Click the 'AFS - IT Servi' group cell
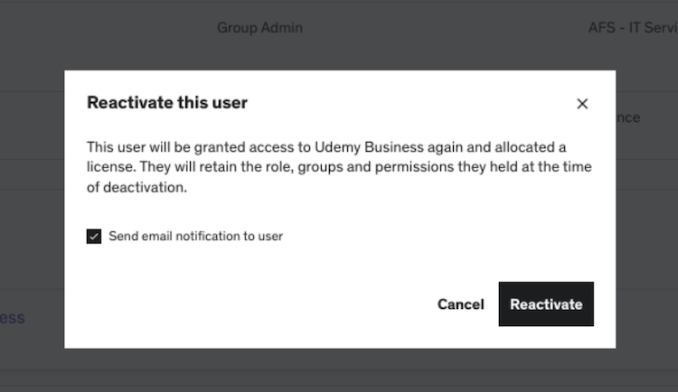This screenshot has width=678, height=392. pos(631,28)
